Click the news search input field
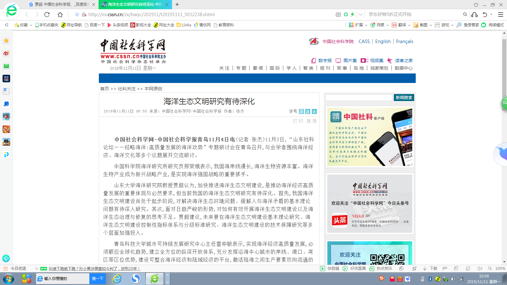 click(359, 98)
